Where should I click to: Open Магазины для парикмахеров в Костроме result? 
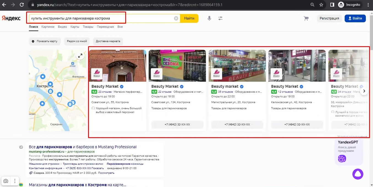[78, 185]
